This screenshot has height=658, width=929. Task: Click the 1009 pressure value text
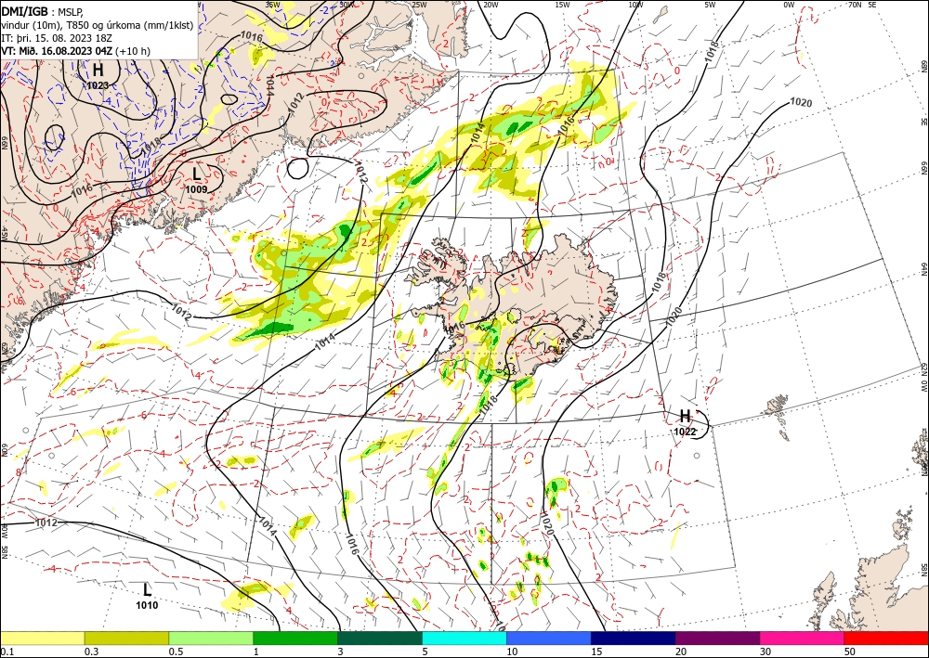pos(197,189)
